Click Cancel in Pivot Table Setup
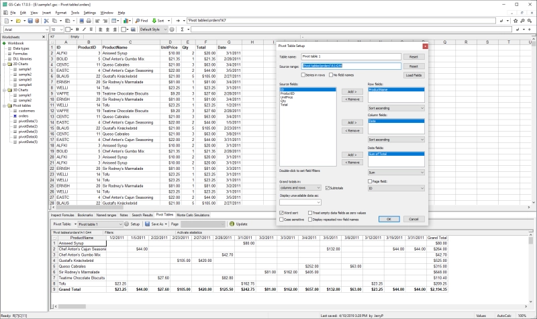 pos(413,220)
